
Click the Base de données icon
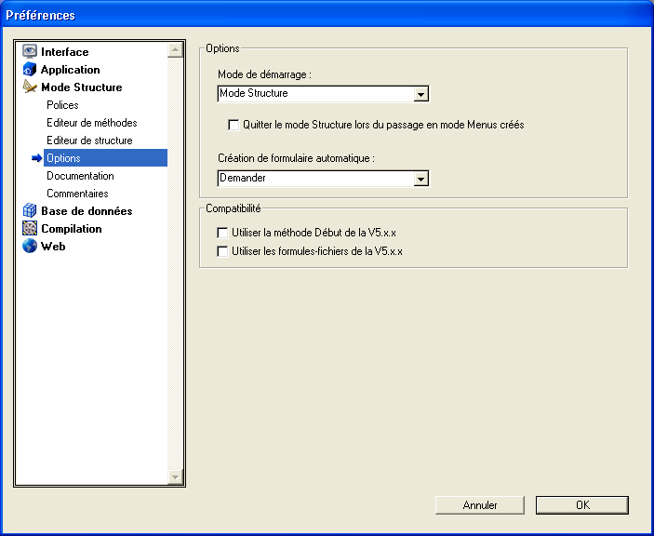pyautogui.click(x=30, y=211)
